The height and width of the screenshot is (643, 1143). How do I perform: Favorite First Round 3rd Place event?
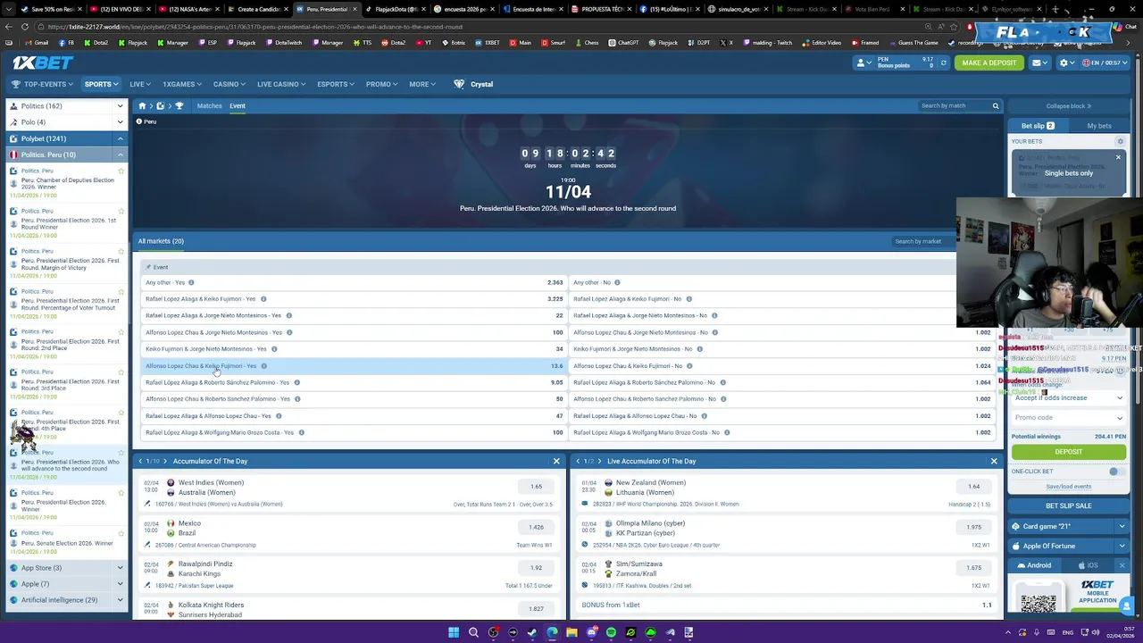tap(121, 372)
